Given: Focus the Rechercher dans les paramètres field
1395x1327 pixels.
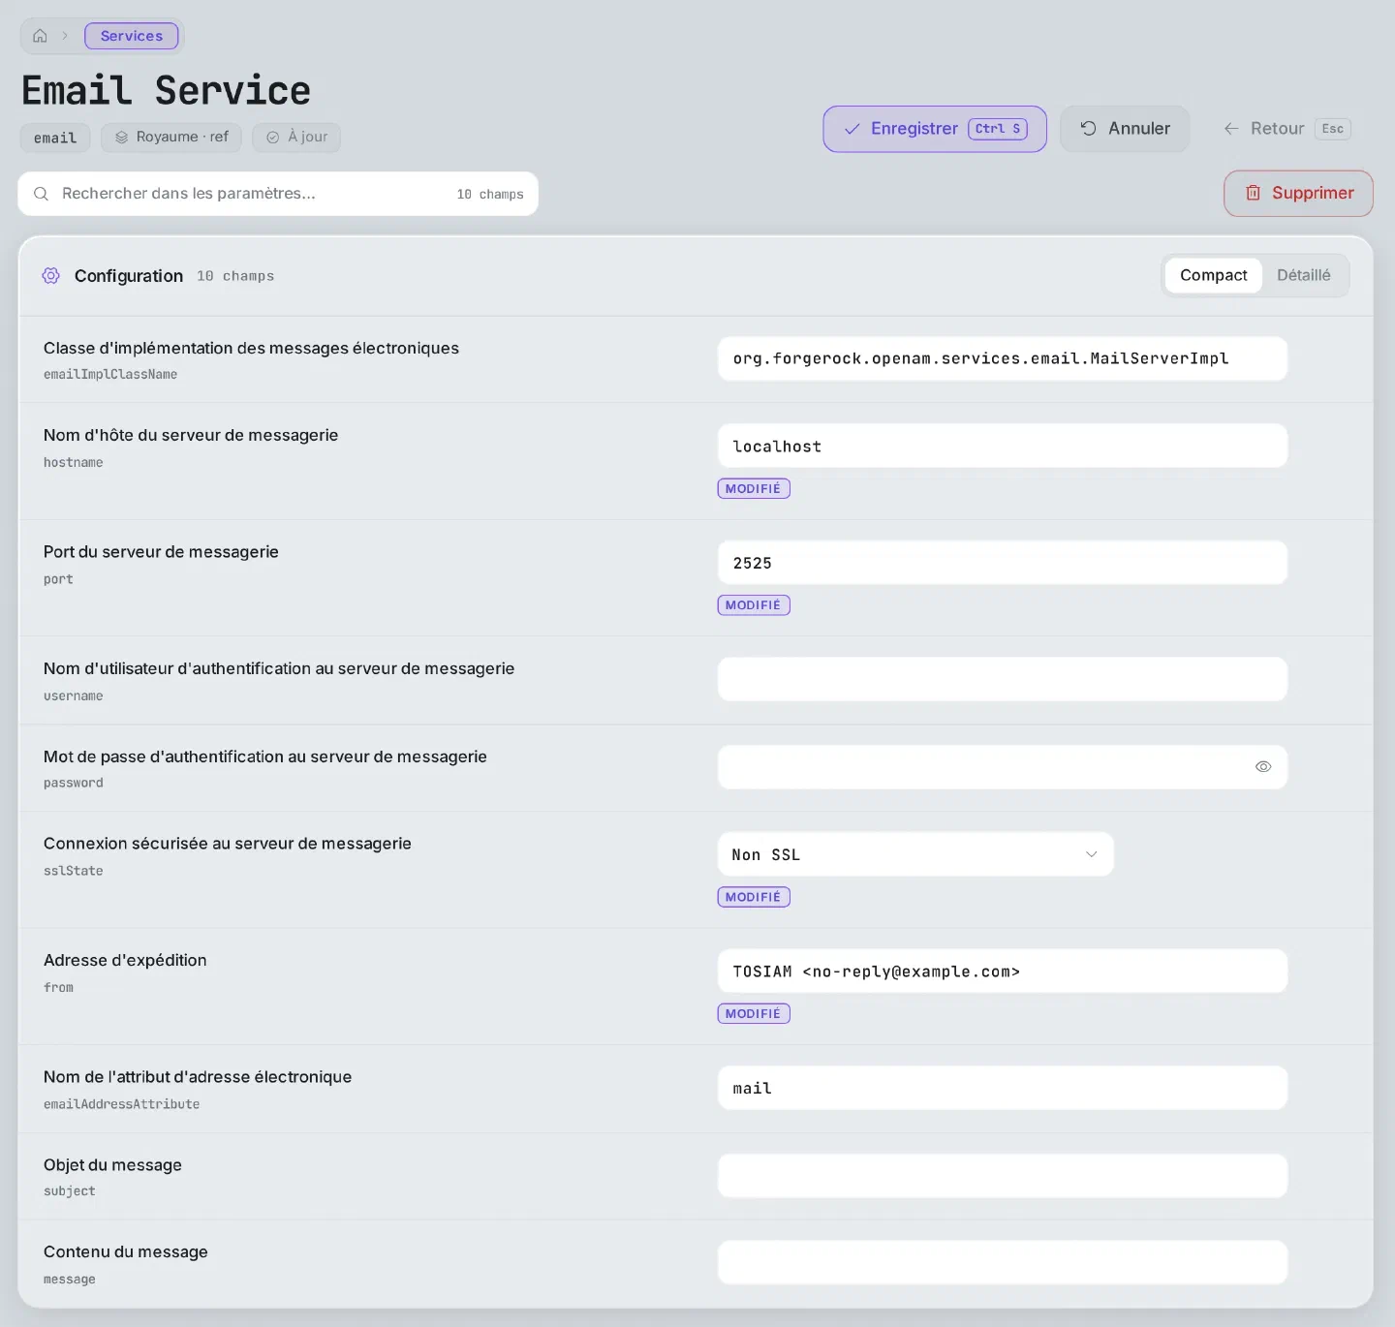Looking at the screenshot, I should pos(278,194).
